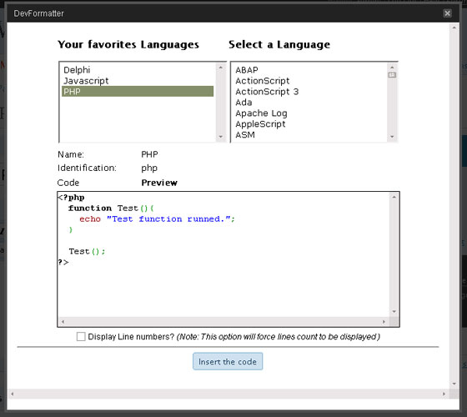Close the DevFormatter dialog
Image resolution: width=467 pixels, height=417 pixels.
pos(447,13)
